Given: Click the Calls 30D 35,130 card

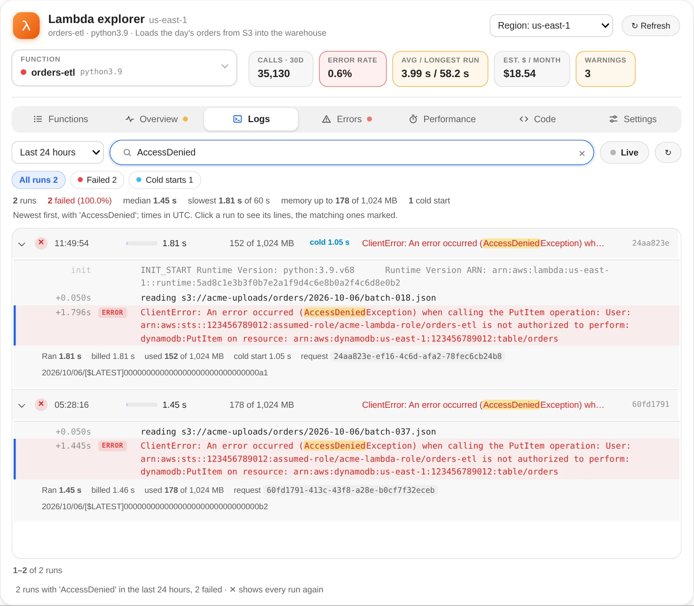Looking at the screenshot, I should pyautogui.click(x=281, y=69).
